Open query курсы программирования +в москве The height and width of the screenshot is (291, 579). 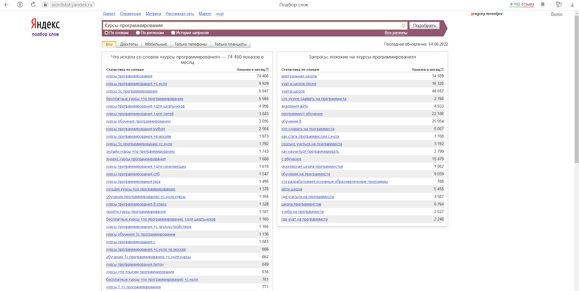139,136
